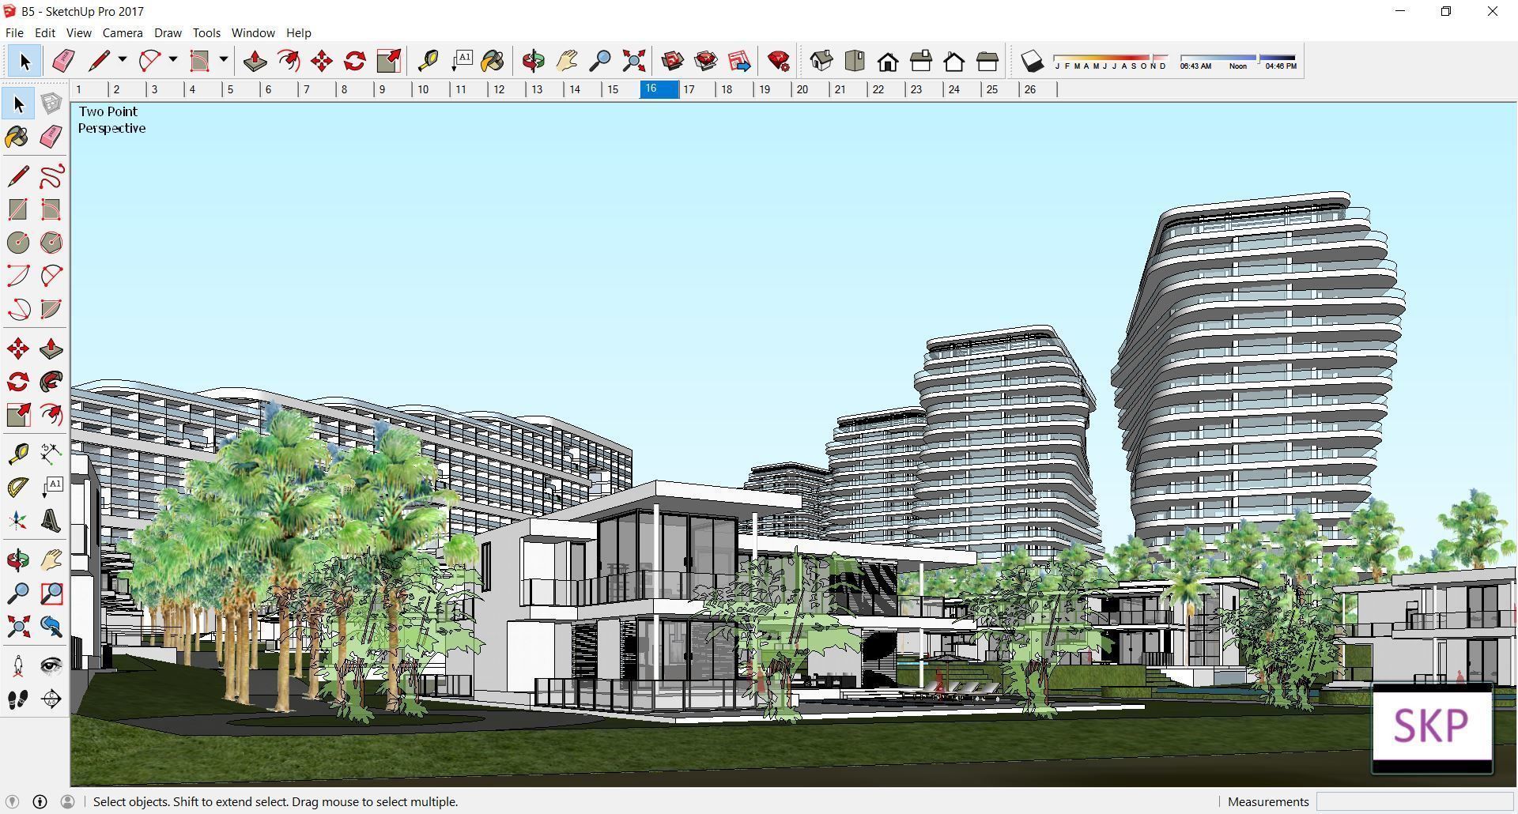Select the Tape Measure tool in top toolbar
Screen dimensions: 1518x814
click(428, 61)
